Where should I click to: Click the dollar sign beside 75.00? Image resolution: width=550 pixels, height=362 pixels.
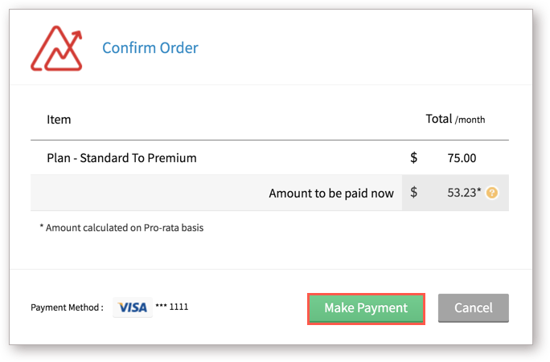tap(413, 158)
